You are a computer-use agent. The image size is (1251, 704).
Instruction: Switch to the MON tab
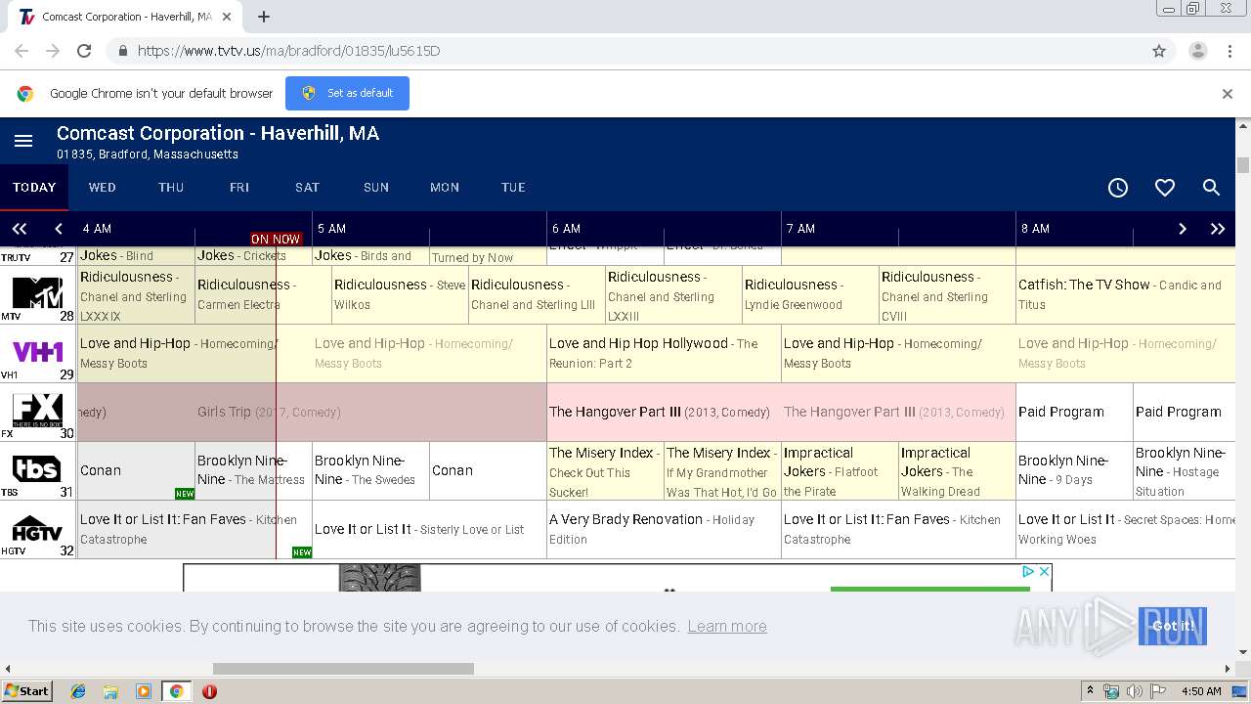pos(445,188)
